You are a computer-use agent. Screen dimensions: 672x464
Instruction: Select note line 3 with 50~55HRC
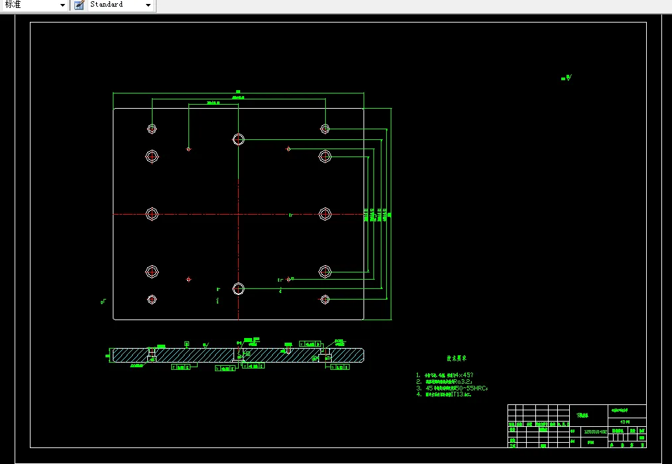(x=452, y=388)
